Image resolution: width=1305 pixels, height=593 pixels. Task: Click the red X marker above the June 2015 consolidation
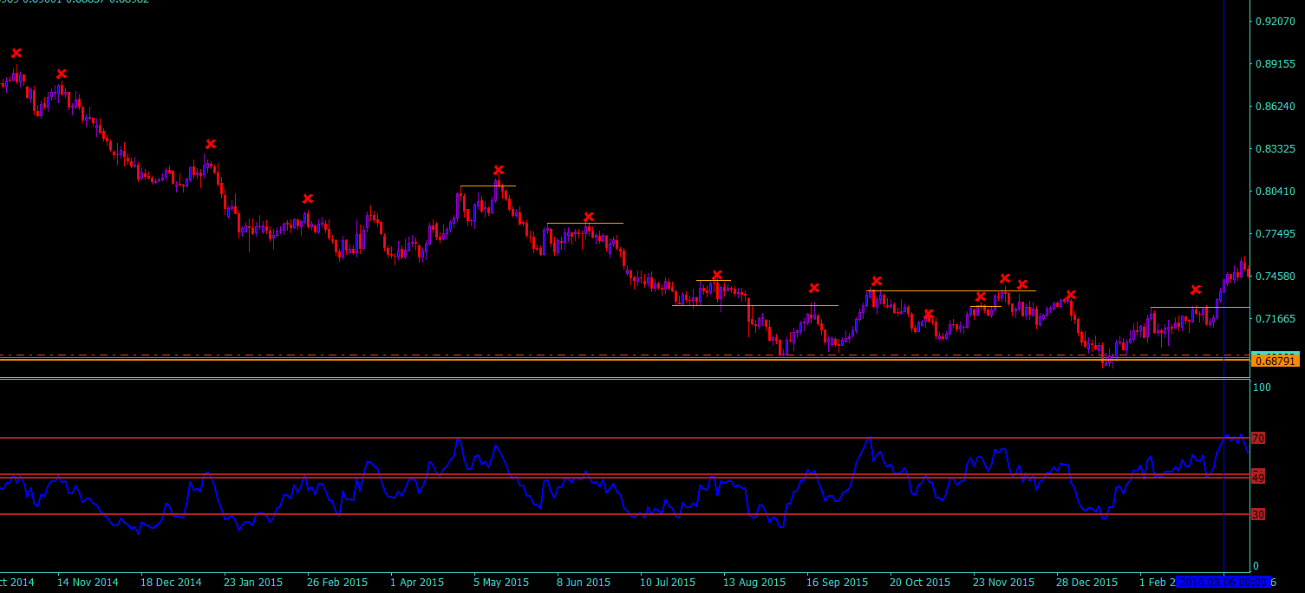589,217
